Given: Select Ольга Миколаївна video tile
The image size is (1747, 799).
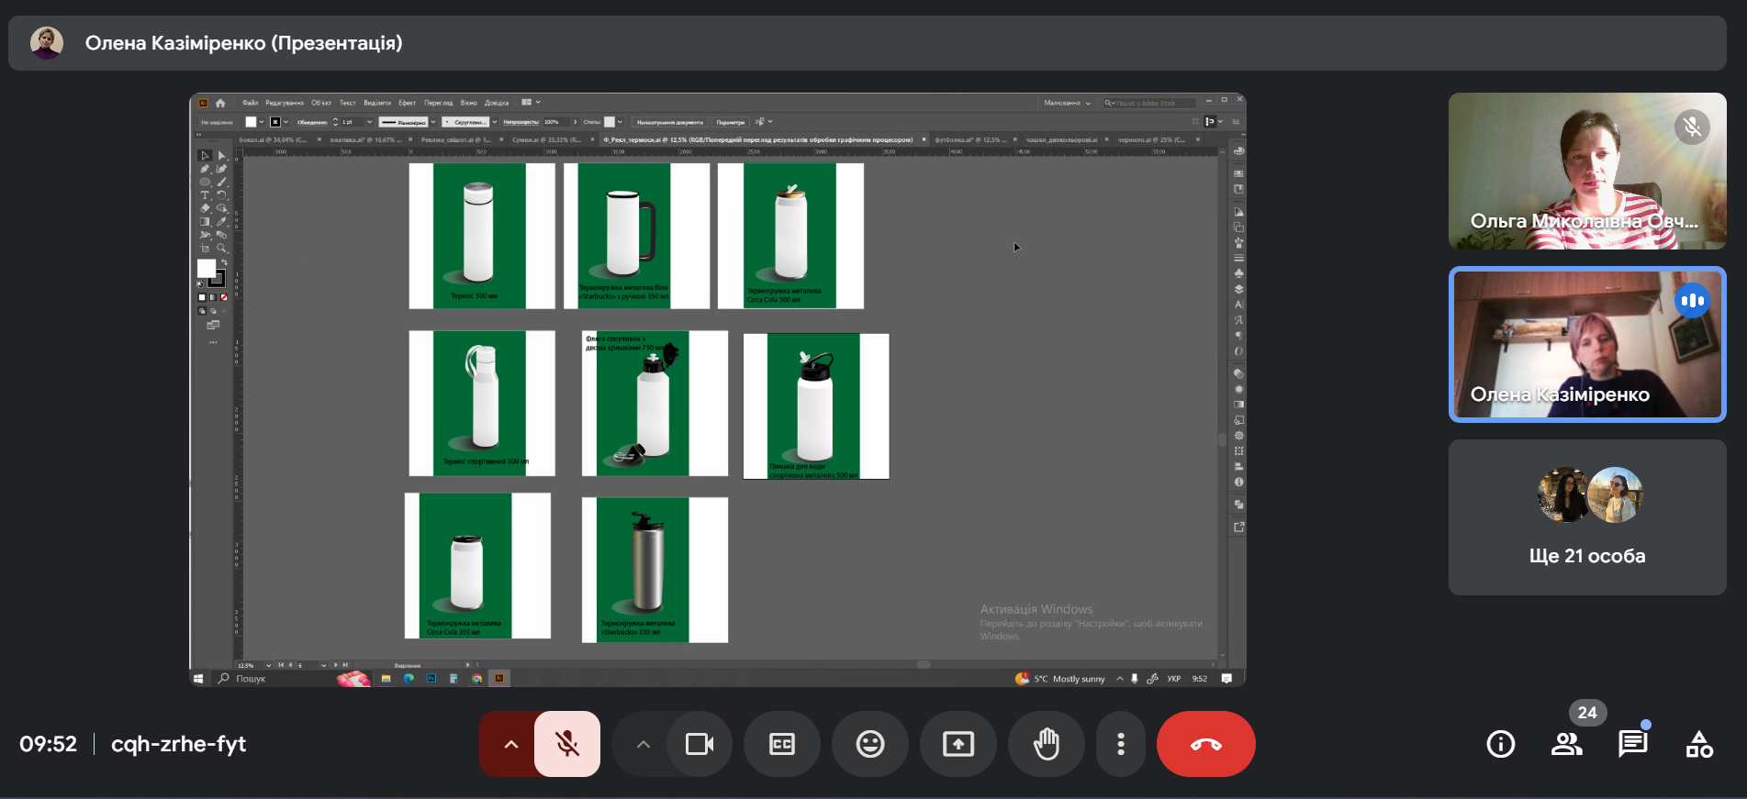Looking at the screenshot, I should [x=1586, y=171].
